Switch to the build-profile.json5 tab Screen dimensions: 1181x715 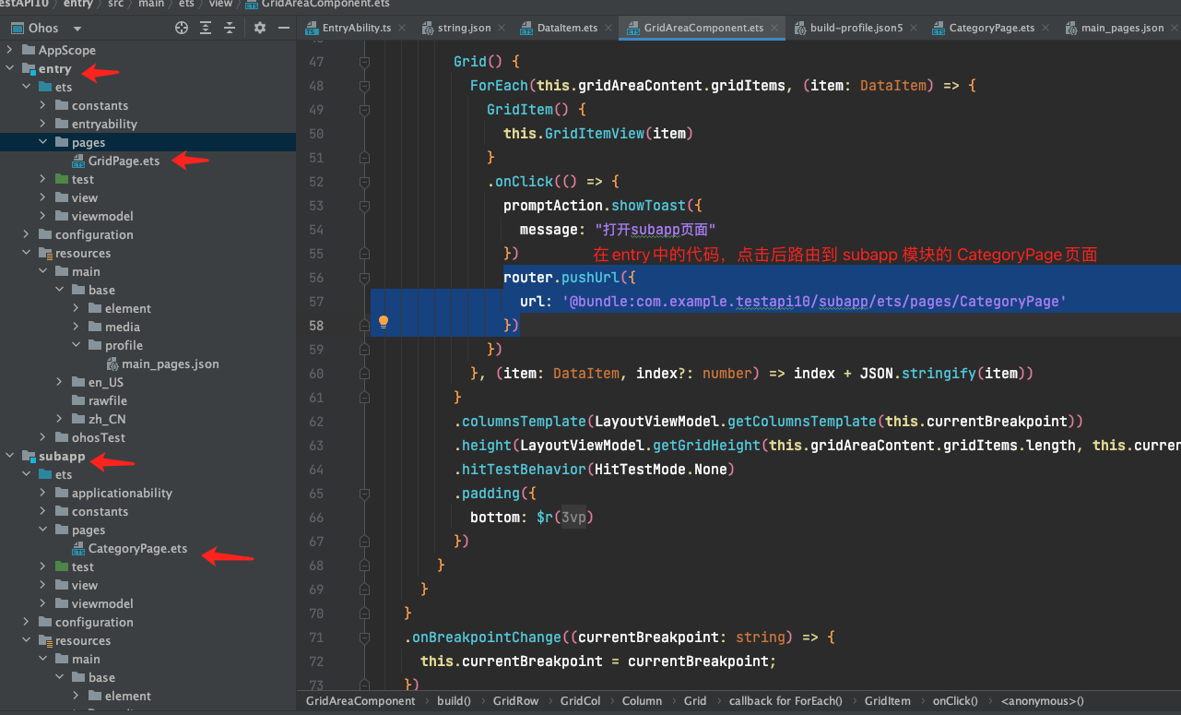pyautogui.click(x=856, y=28)
